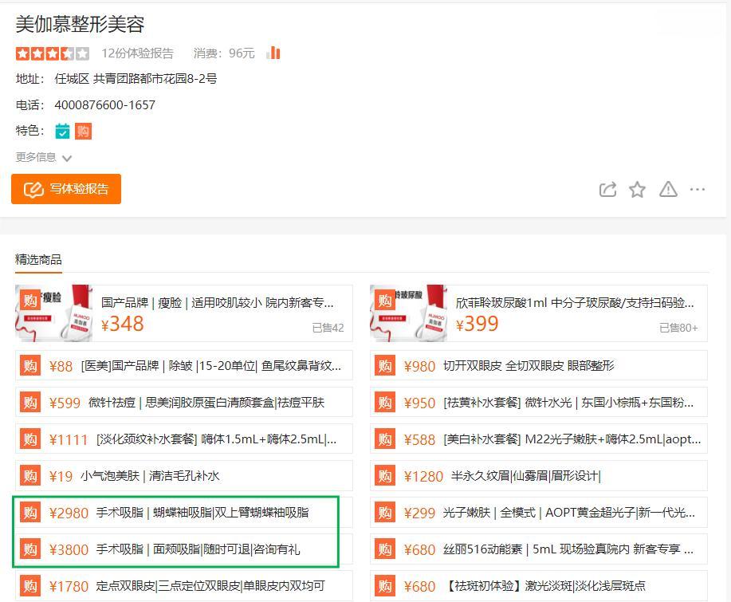Click the 写体验报告 button
Image resolution: width=731 pixels, height=602 pixels.
point(66,189)
